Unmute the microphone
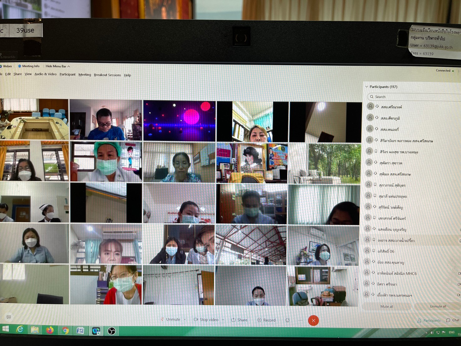The image size is (461, 346). point(170,319)
